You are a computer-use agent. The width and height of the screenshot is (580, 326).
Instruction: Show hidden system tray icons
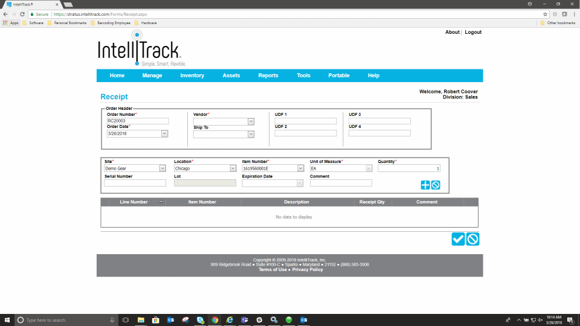click(x=518, y=320)
